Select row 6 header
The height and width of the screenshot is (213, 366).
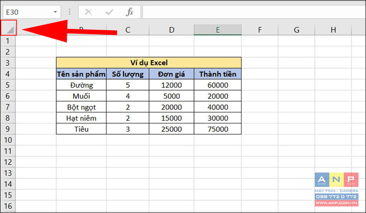(x=8, y=96)
